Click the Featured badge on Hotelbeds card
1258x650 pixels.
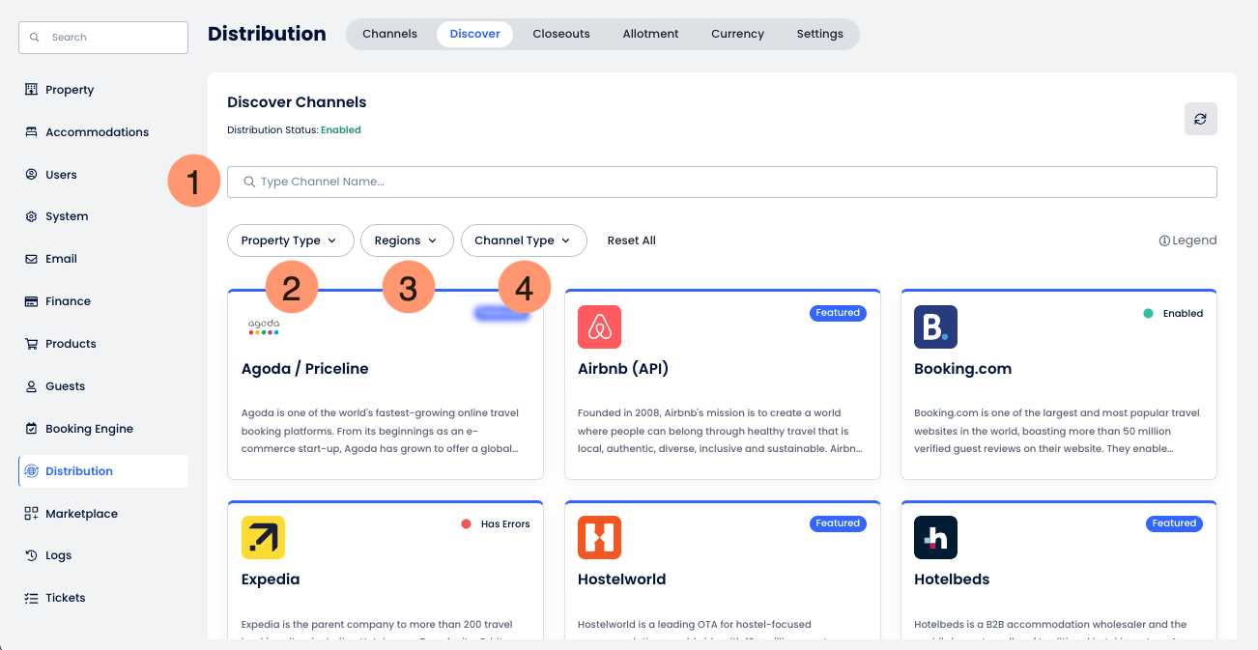tap(1174, 523)
